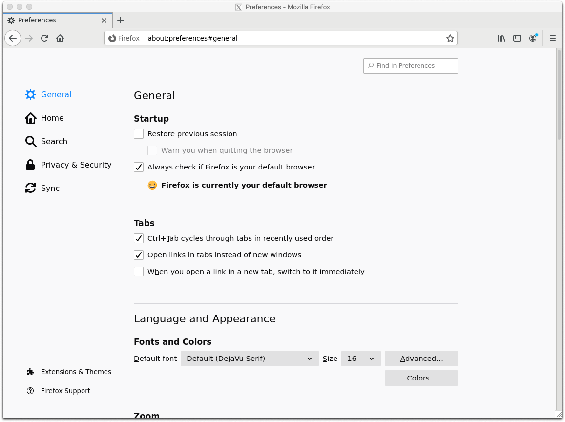The image size is (565, 422).
Task: Toggle Ctrl+Tab cycles through tabs checkbox
Action: coord(139,238)
